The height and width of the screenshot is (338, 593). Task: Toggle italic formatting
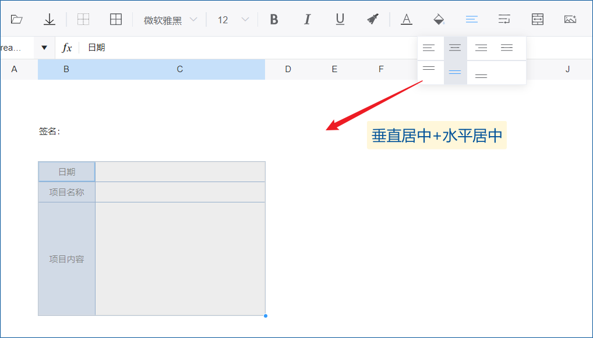(307, 19)
